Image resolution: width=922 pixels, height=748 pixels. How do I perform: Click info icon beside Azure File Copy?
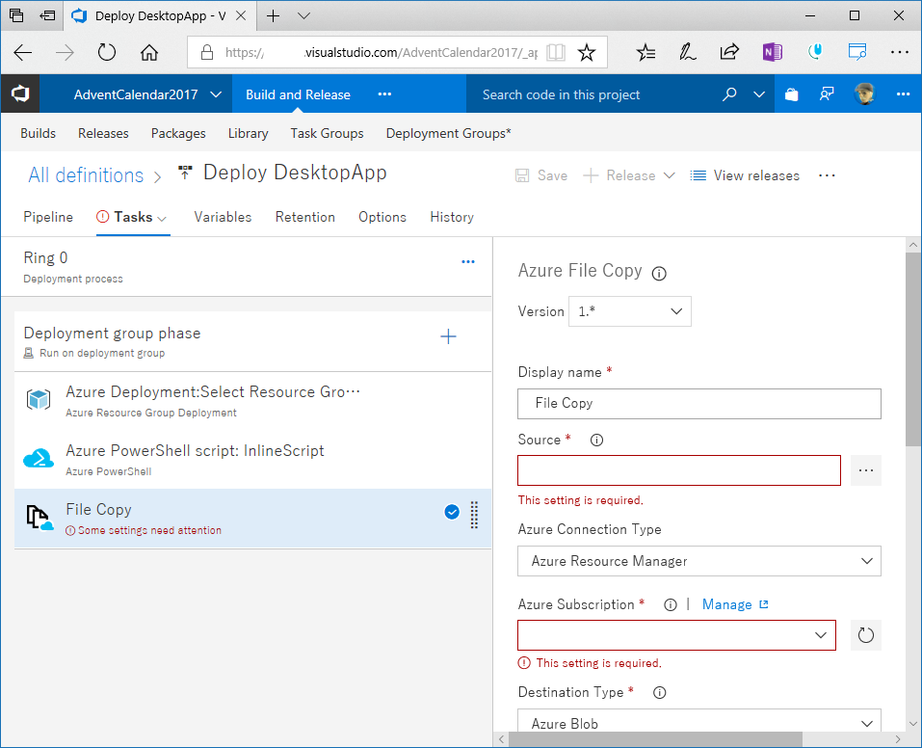pyautogui.click(x=659, y=274)
